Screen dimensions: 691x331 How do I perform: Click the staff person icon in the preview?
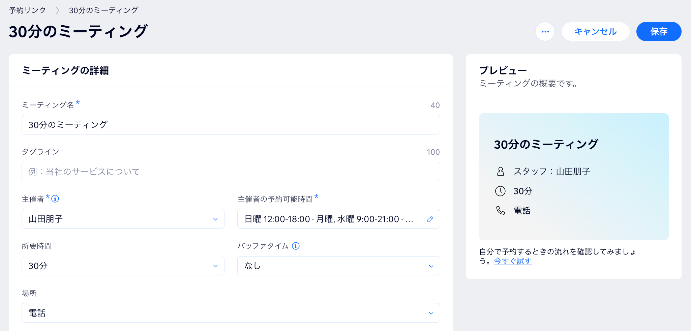tap(501, 171)
